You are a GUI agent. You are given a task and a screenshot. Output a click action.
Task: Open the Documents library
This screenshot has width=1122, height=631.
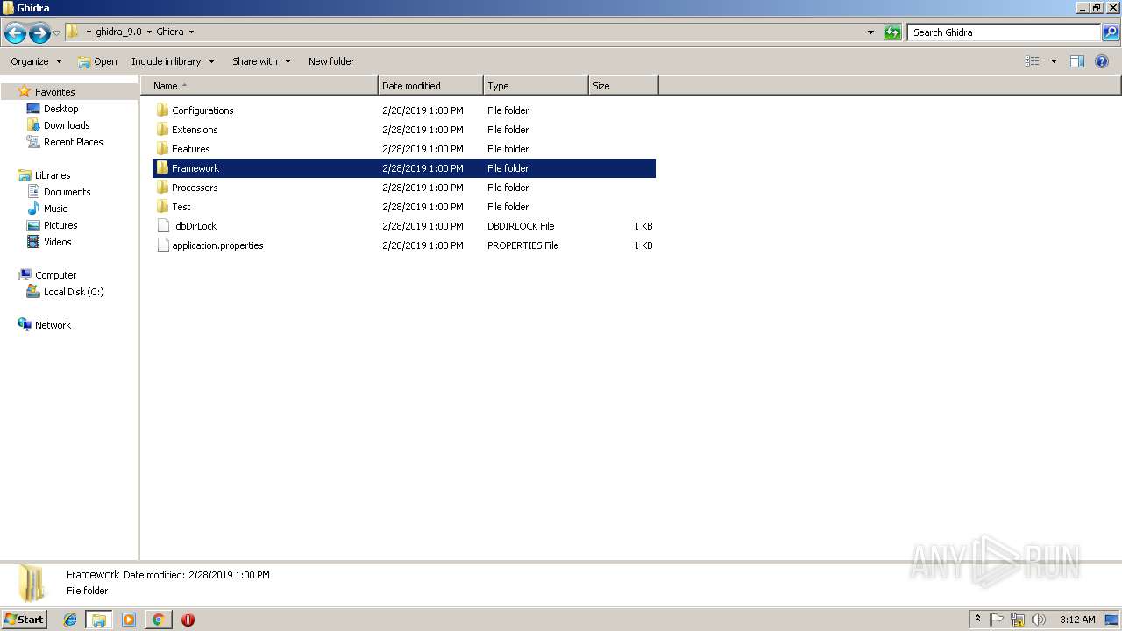(67, 192)
